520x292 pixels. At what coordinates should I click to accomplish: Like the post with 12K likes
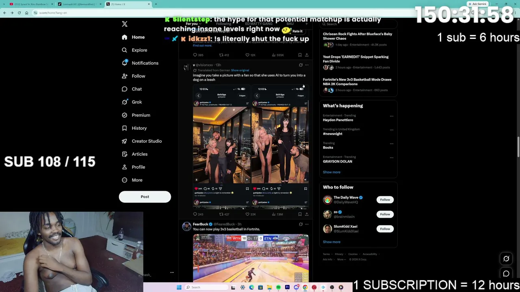pos(250,55)
